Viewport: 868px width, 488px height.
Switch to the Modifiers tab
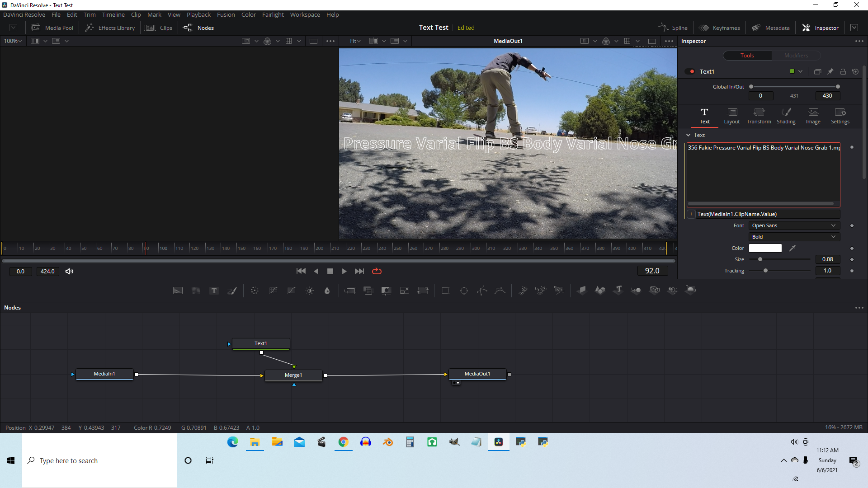point(796,56)
